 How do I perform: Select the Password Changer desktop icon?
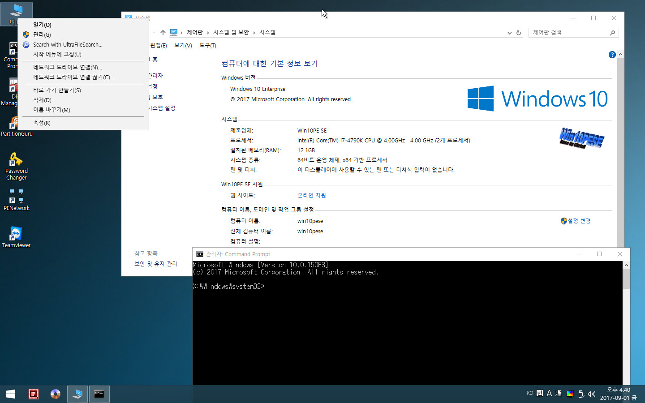(17, 167)
